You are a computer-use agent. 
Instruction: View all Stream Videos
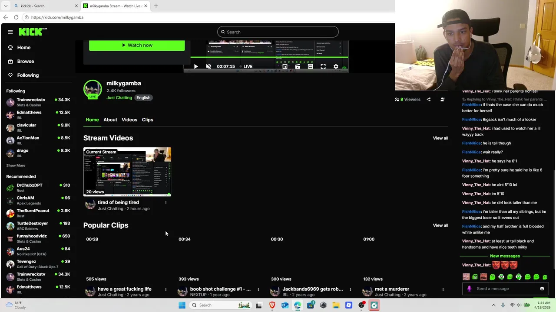click(440, 138)
